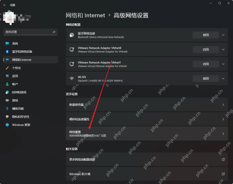Open 游戏 in the sidebar
The height and width of the screenshot is (184, 233).
click(x=31, y=100)
